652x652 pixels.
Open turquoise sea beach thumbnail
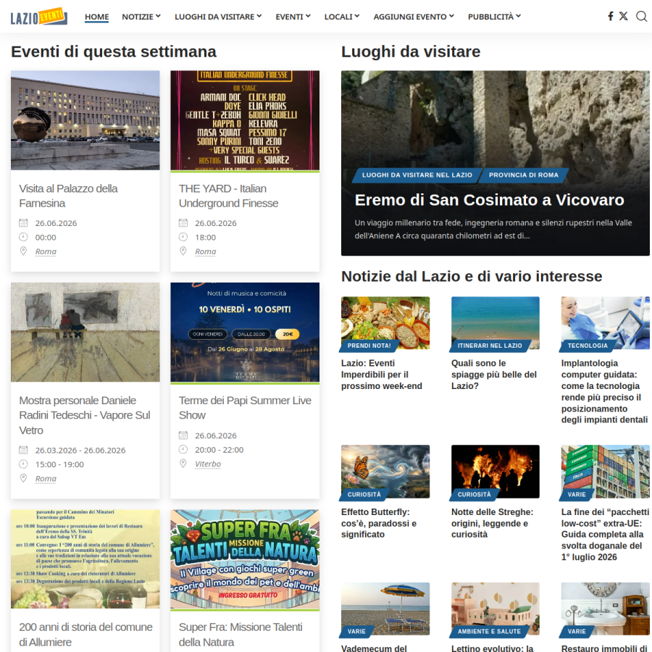click(496, 322)
